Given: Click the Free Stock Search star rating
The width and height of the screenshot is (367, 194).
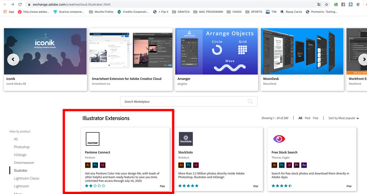Looking at the screenshot, I should 281,186.
